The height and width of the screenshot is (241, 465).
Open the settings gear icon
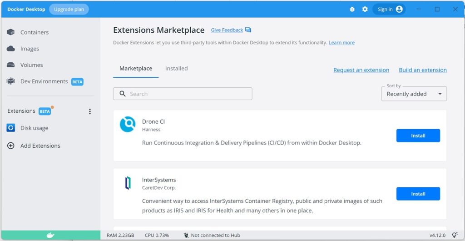tap(365, 9)
